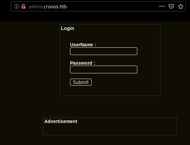The height and width of the screenshot is (145, 190).
Task: Bookmark this page with the star icon
Action: tap(181, 6)
